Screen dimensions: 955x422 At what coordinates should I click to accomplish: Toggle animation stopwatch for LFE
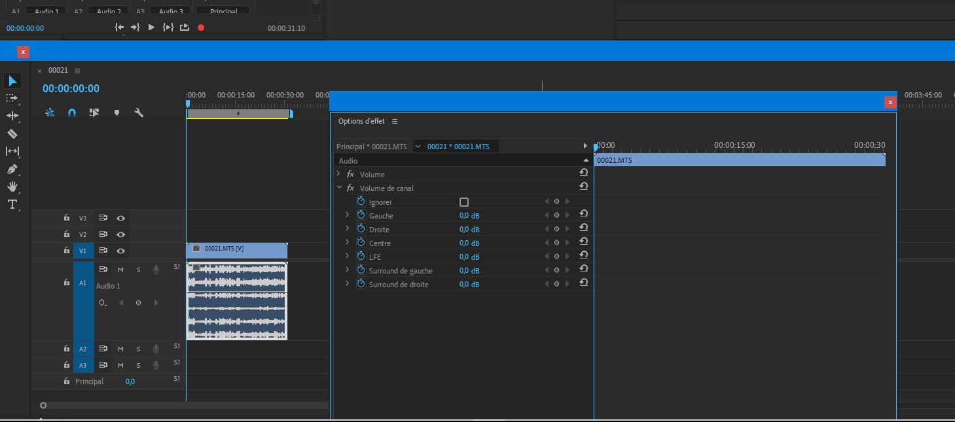click(x=361, y=256)
